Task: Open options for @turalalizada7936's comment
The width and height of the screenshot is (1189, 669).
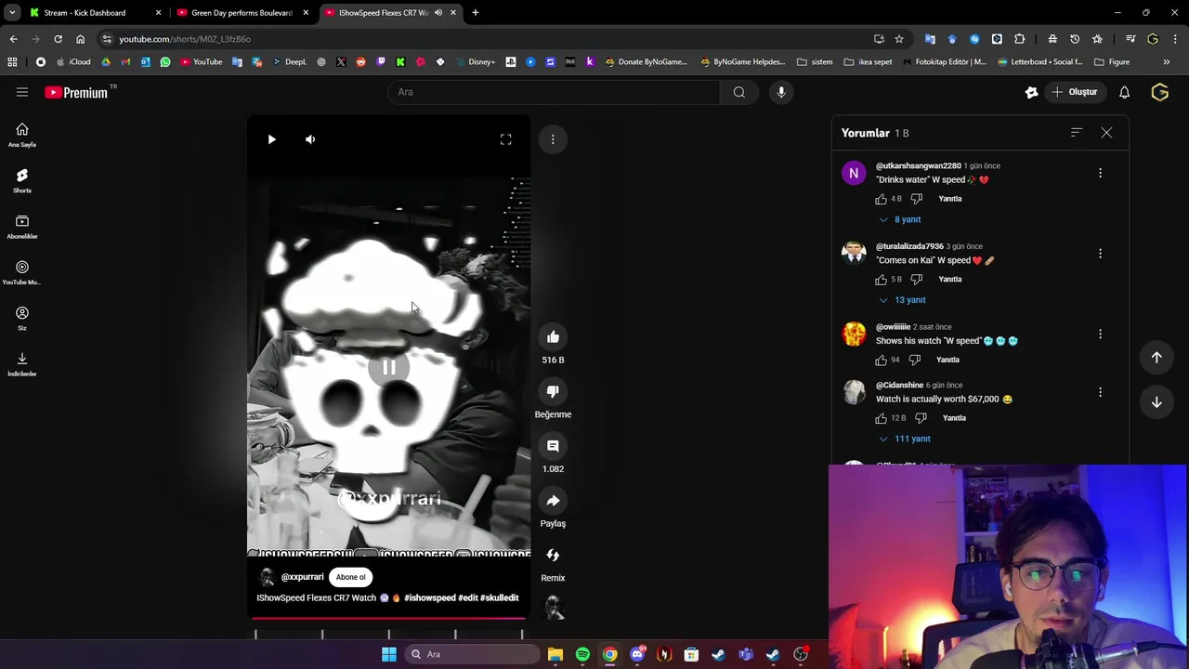Action: (1100, 254)
